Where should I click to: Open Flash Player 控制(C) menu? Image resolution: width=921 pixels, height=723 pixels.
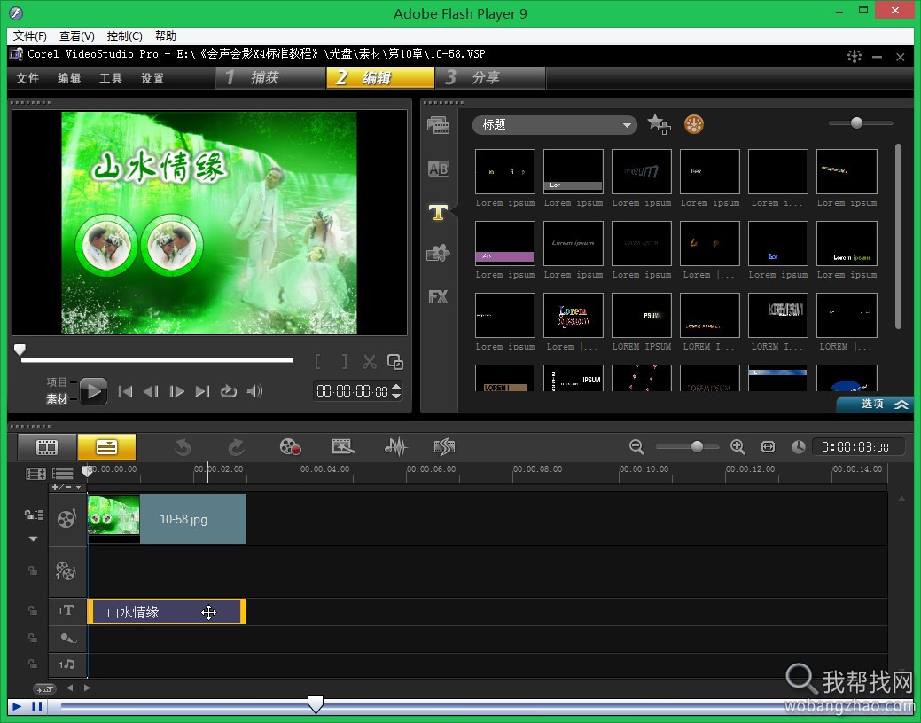124,35
